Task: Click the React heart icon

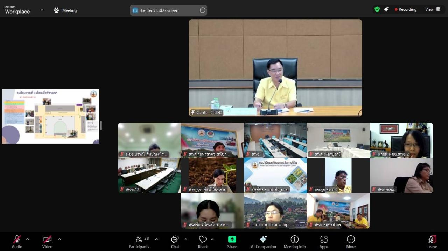Action: (x=203, y=242)
